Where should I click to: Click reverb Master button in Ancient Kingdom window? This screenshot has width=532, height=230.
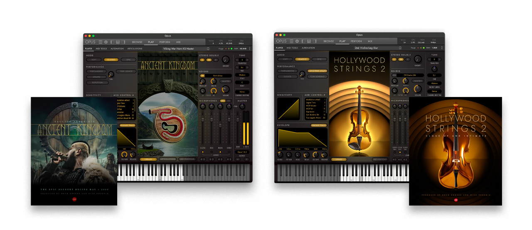pos(226,81)
